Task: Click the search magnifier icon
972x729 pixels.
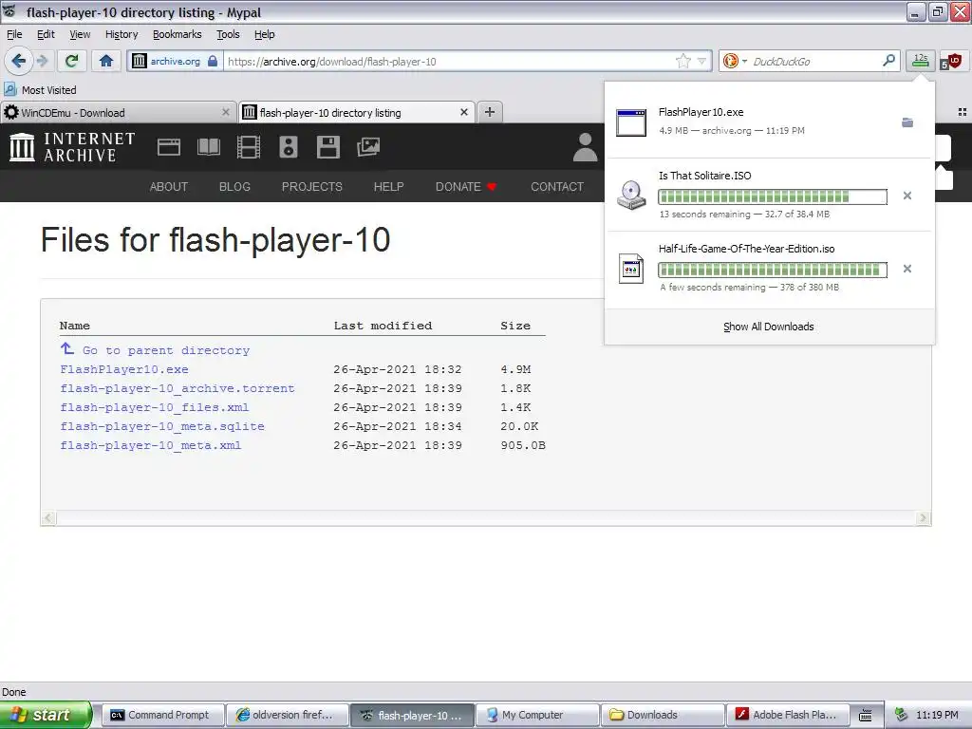Action: click(888, 61)
